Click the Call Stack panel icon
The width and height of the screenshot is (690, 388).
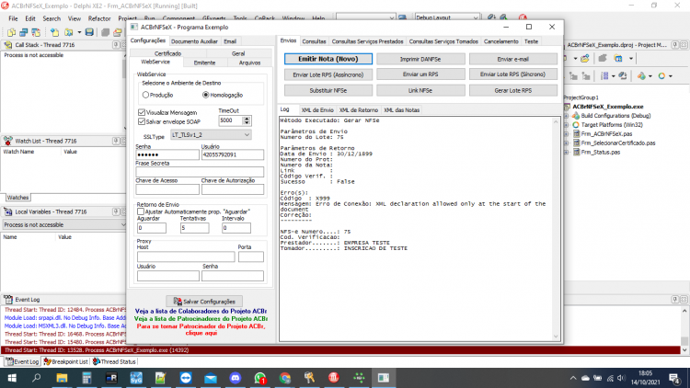pos(8,45)
